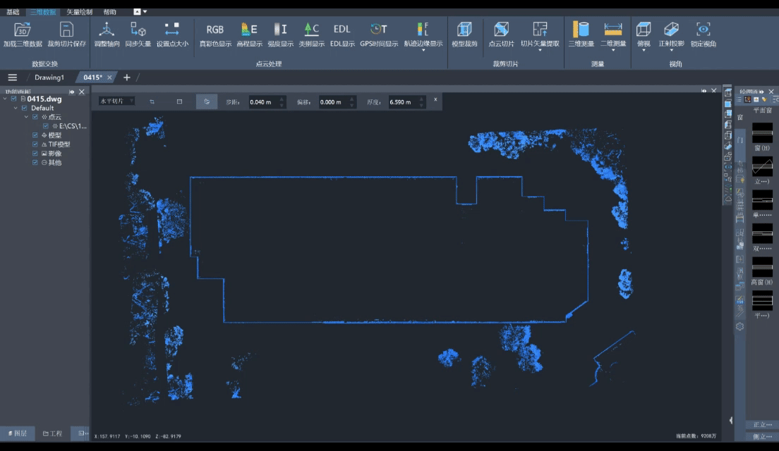Expand the 俯视 view dropdown arrow
The height and width of the screenshot is (451, 779).
(643, 51)
